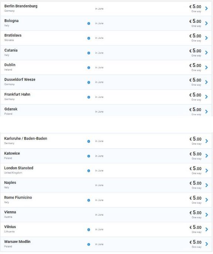Click the chevron arrow in the Naples row
This screenshot has width=213, height=254.
[206, 185]
